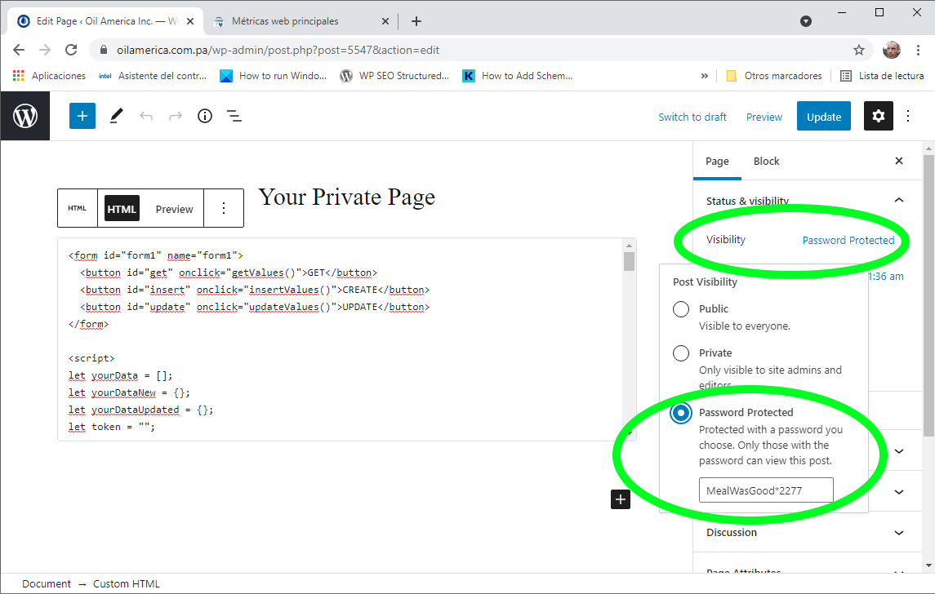Viewport: 935px width, 594px height.
Task: Open the document details info icon
Action: coord(204,116)
